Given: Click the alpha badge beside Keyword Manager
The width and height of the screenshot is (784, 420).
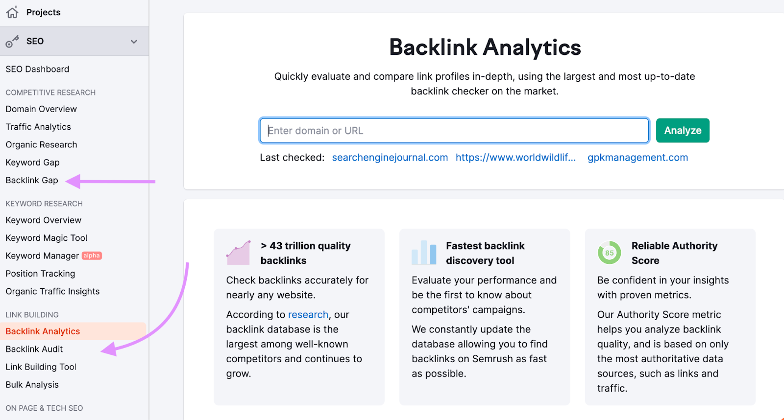Looking at the screenshot, I should [x=92, y=256].
